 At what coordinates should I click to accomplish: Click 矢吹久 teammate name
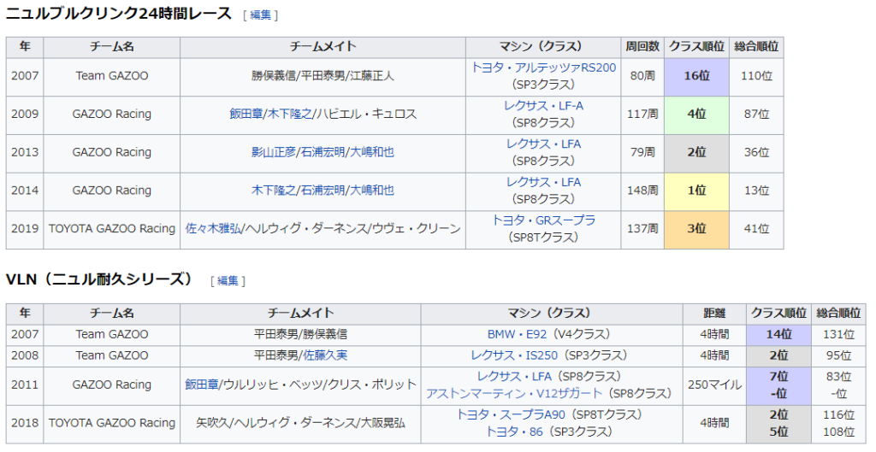pos(212,423)
